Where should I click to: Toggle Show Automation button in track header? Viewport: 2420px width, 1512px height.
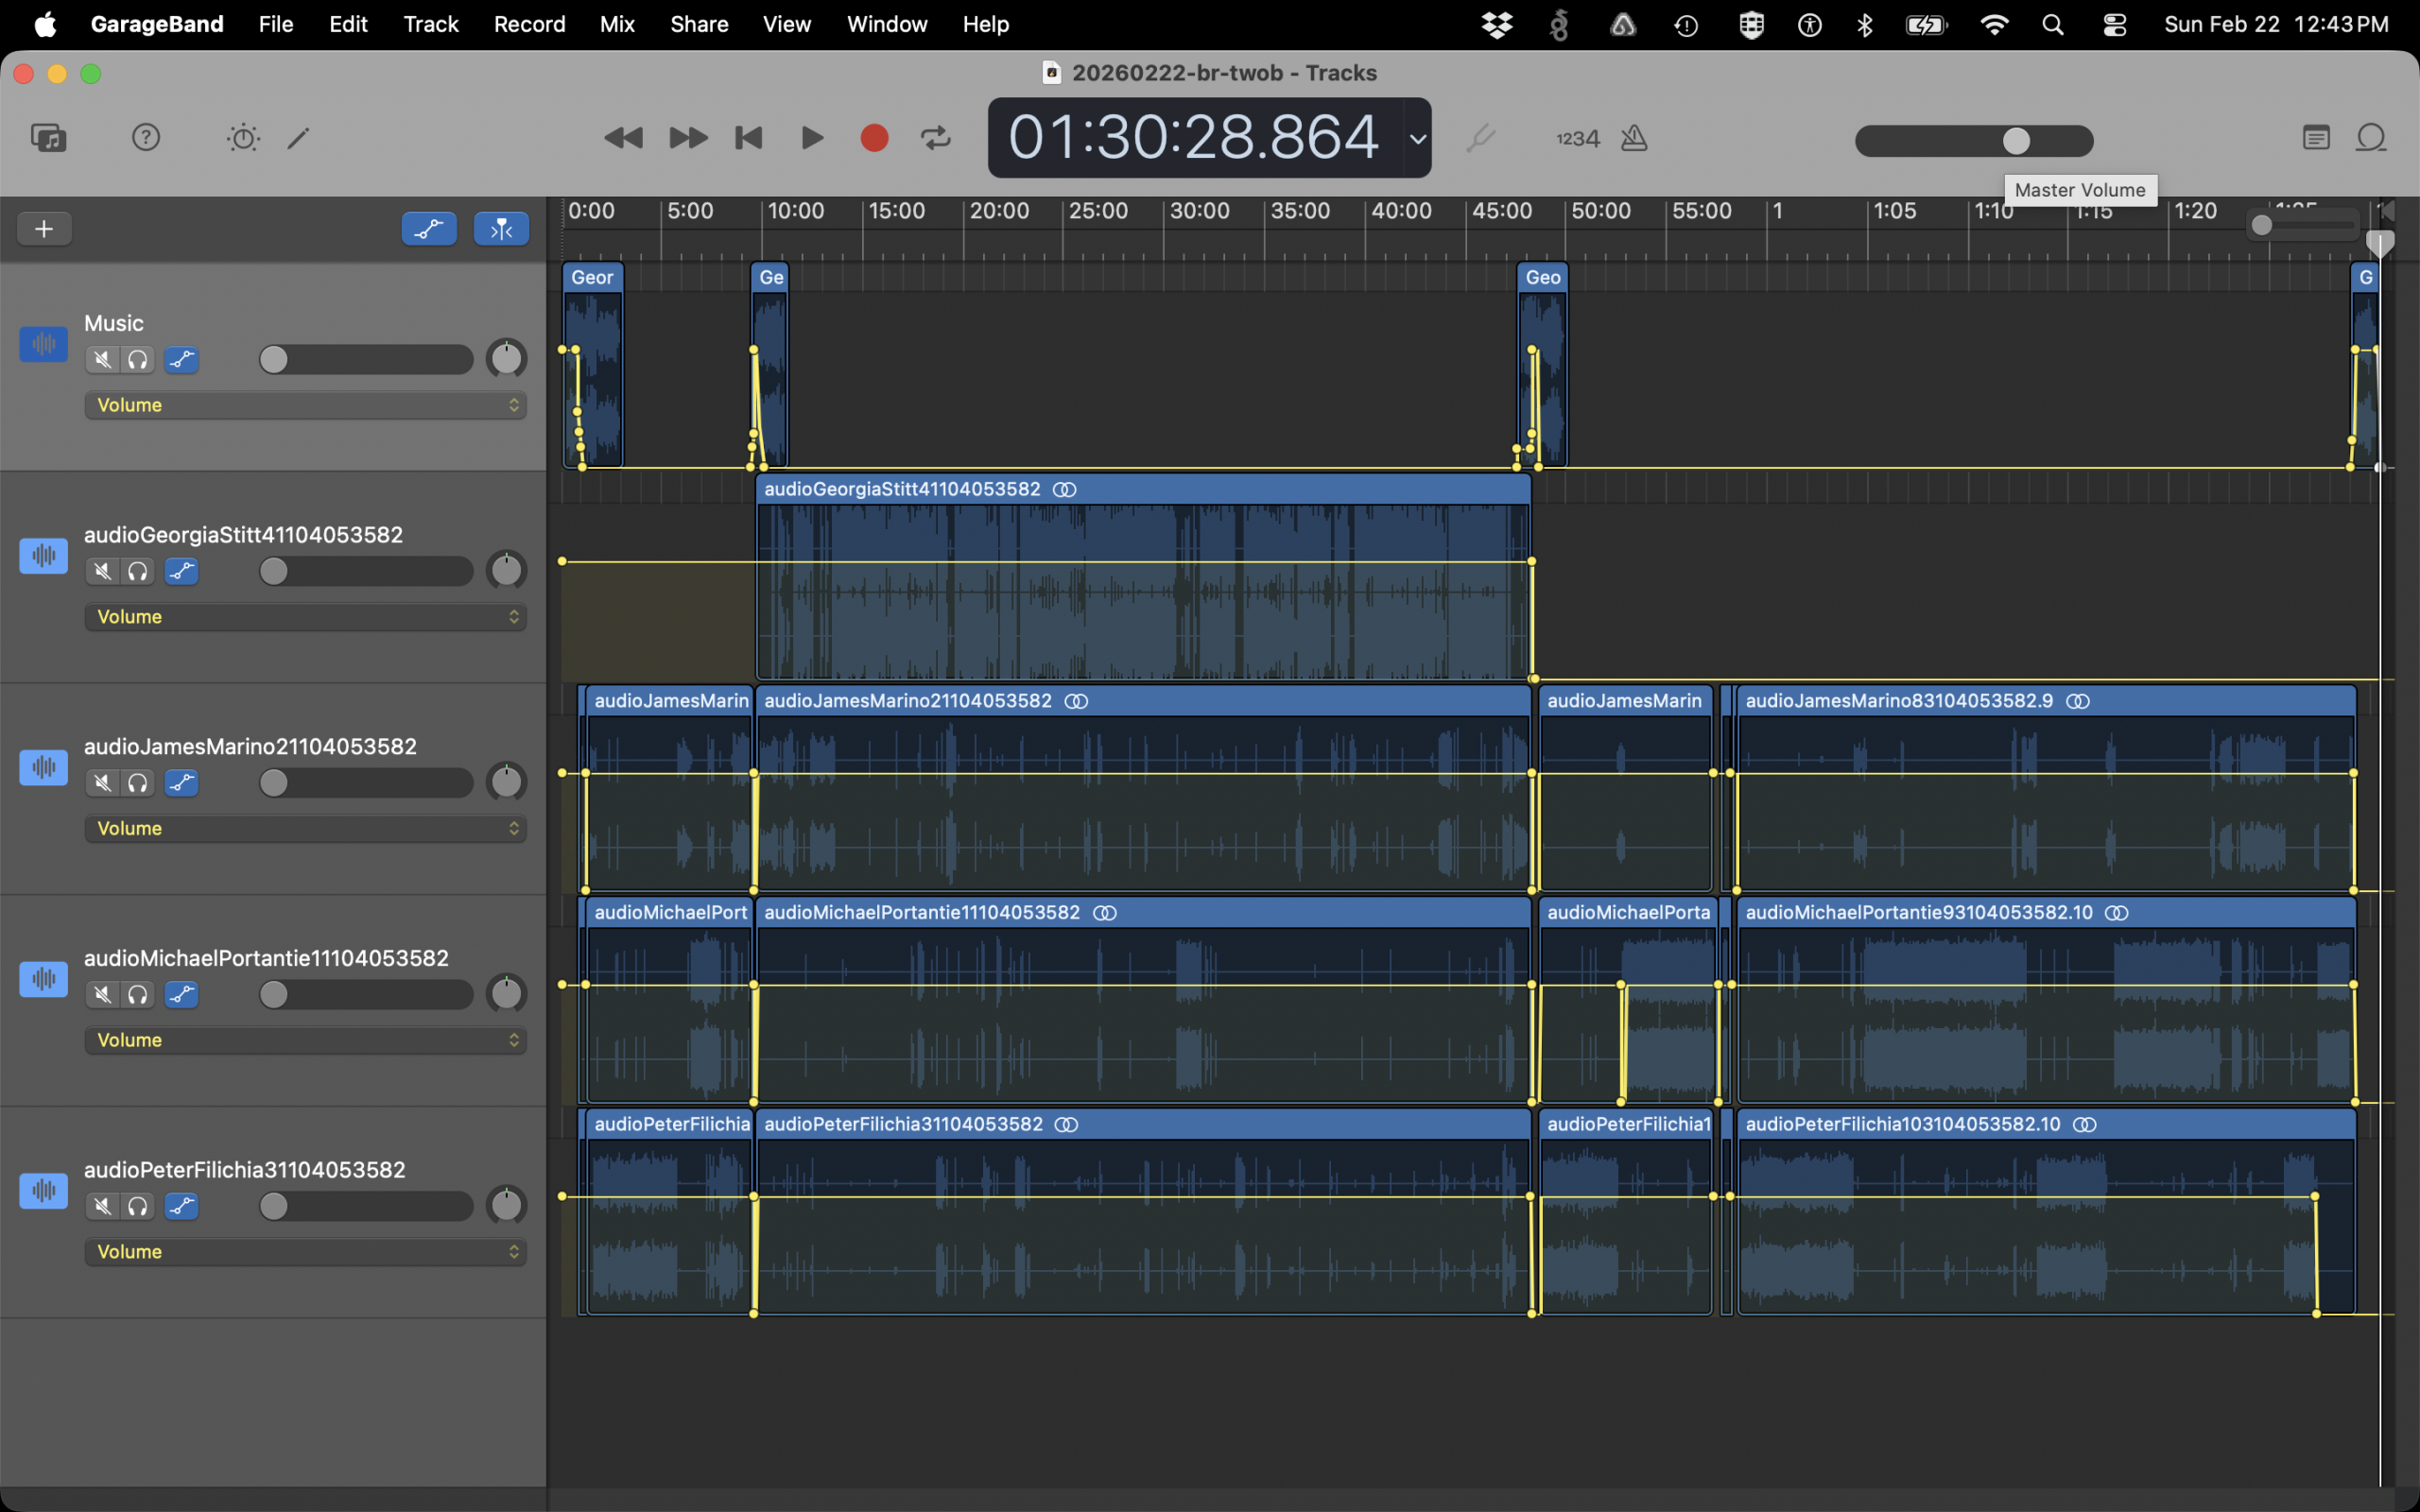pos(429,229)
